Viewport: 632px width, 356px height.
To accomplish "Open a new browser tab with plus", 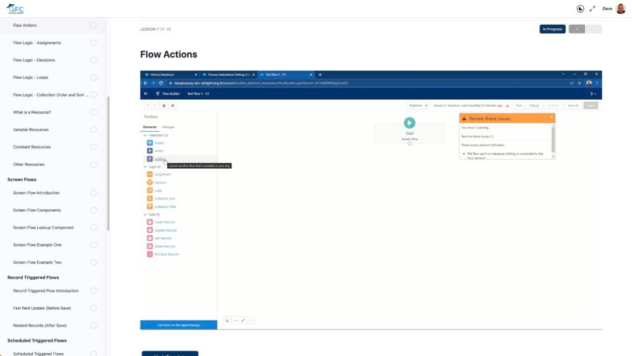I will coord(320,75).
